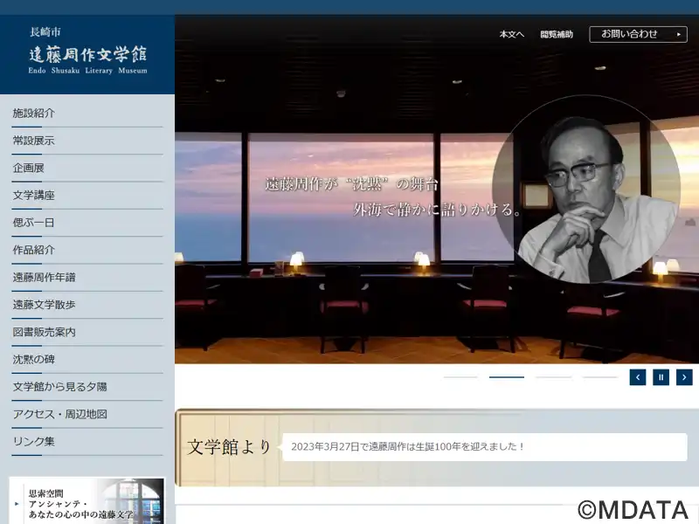Image resolution: width=699 pixels, height=524 pixels.
Task: Open 図書販売案内 menu item
Action: point(87,333)
